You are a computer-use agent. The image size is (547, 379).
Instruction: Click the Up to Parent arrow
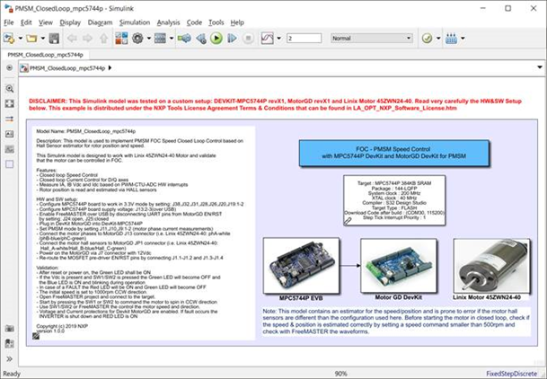pyautogui.click(x=103, y=39)
